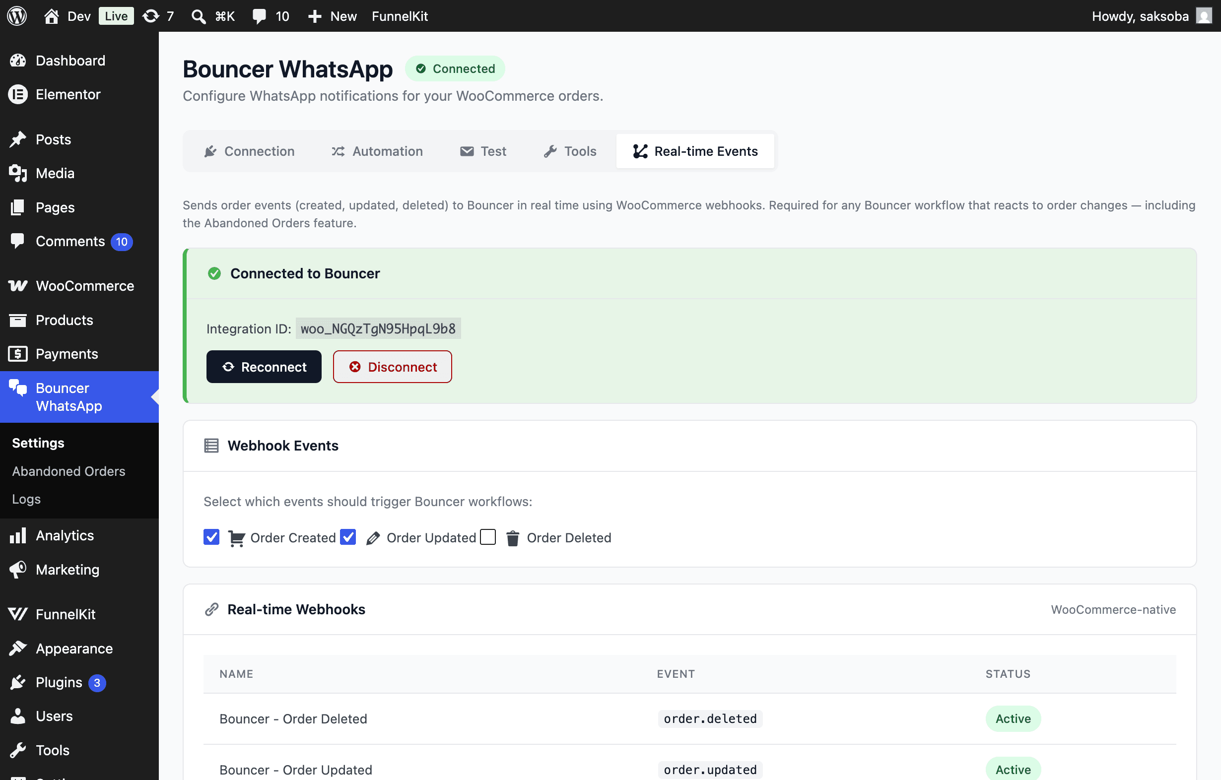Click the Howdy, saksoba account text

click(1140, 16)
